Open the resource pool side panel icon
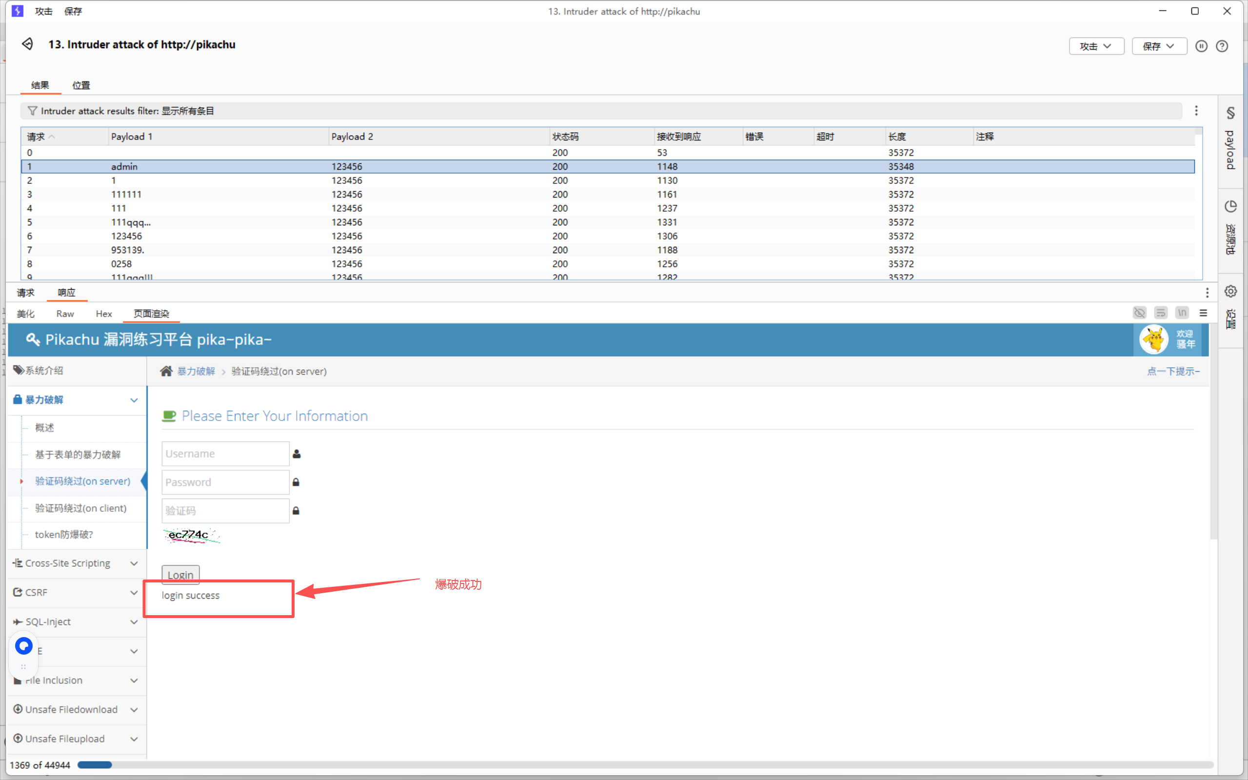 1230,206
